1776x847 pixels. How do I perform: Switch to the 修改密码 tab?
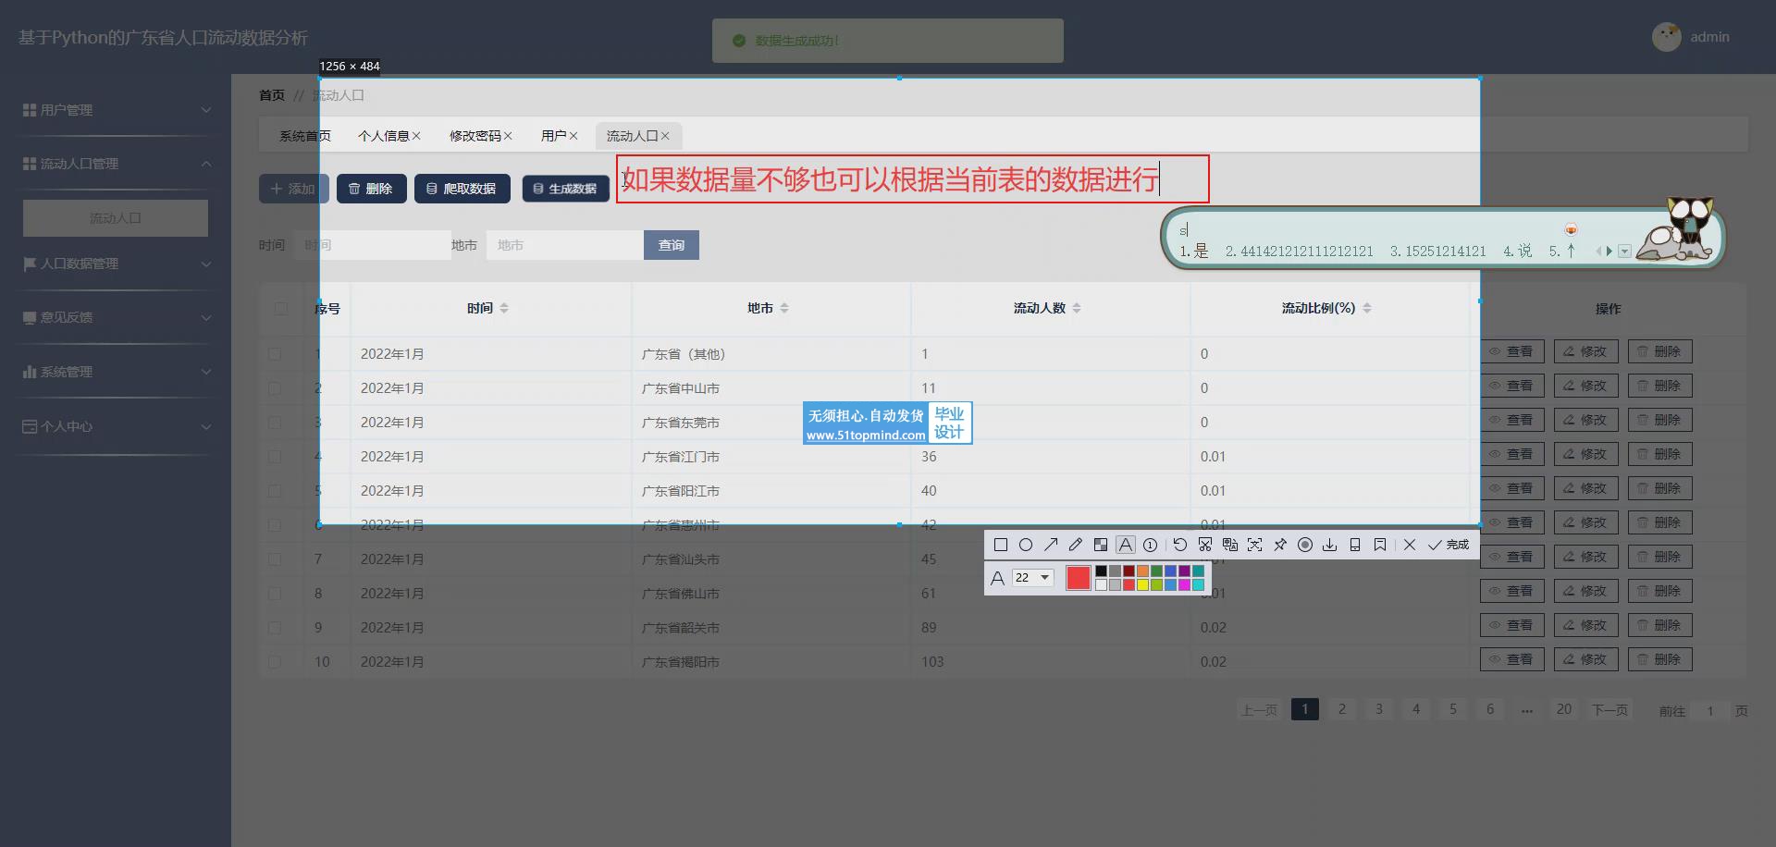pyautogui.click(x=475, y=136)
